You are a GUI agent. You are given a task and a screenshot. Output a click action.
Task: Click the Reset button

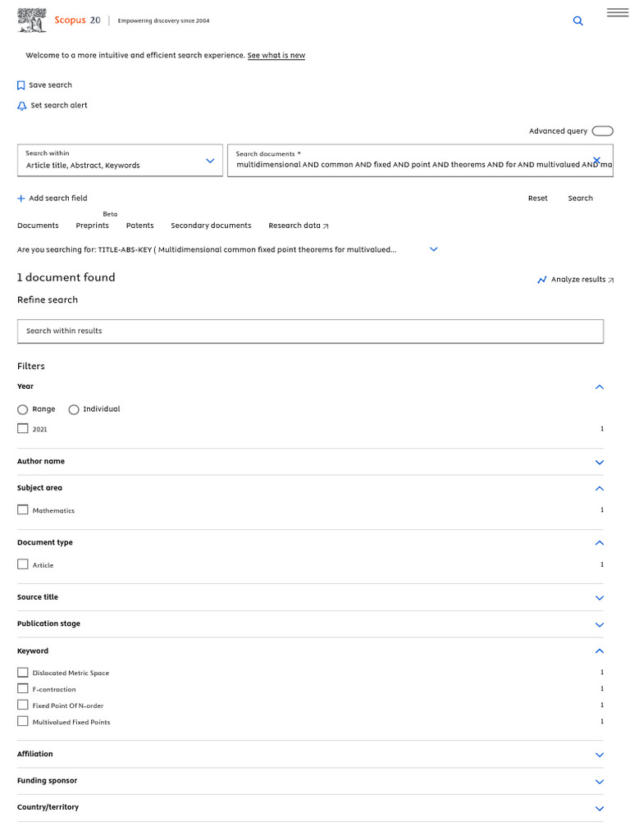tap(538, 199)
